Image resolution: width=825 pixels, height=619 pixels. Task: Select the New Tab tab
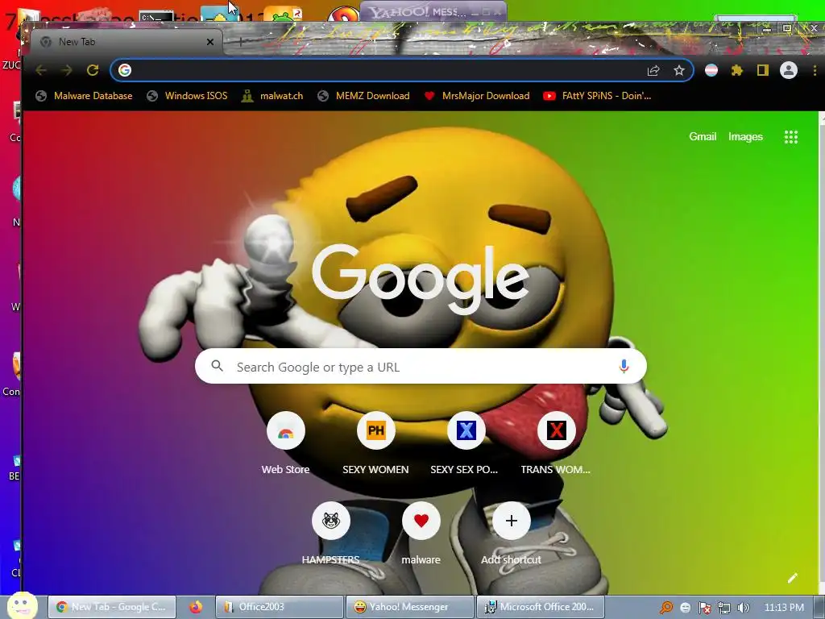pos(126,42)
